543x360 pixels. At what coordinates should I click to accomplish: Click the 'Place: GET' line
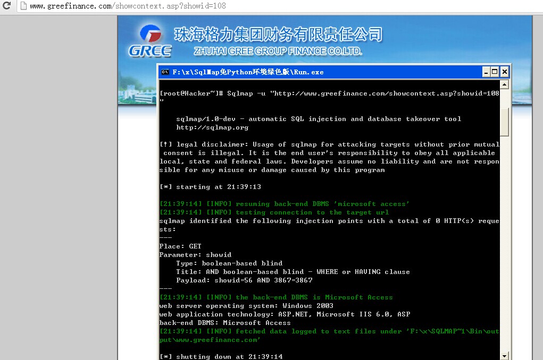[180, 246]
